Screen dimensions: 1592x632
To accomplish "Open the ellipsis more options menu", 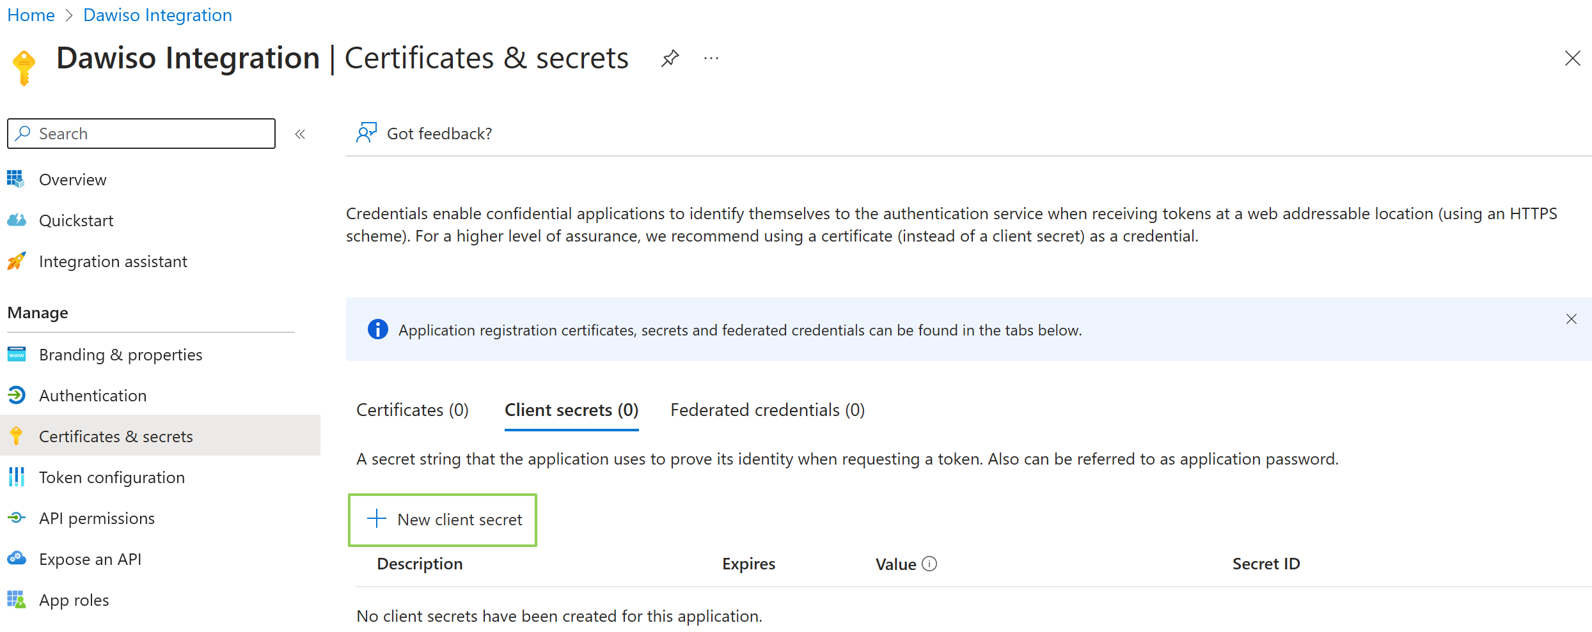I will (x=711, y=59).
